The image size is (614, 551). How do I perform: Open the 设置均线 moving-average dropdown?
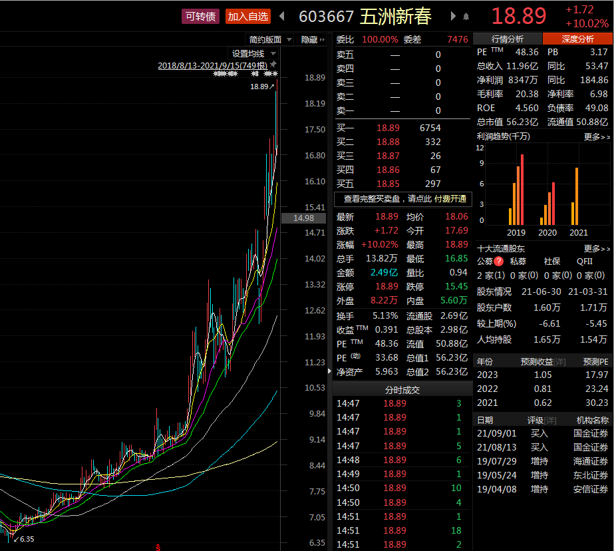[253, 54]
